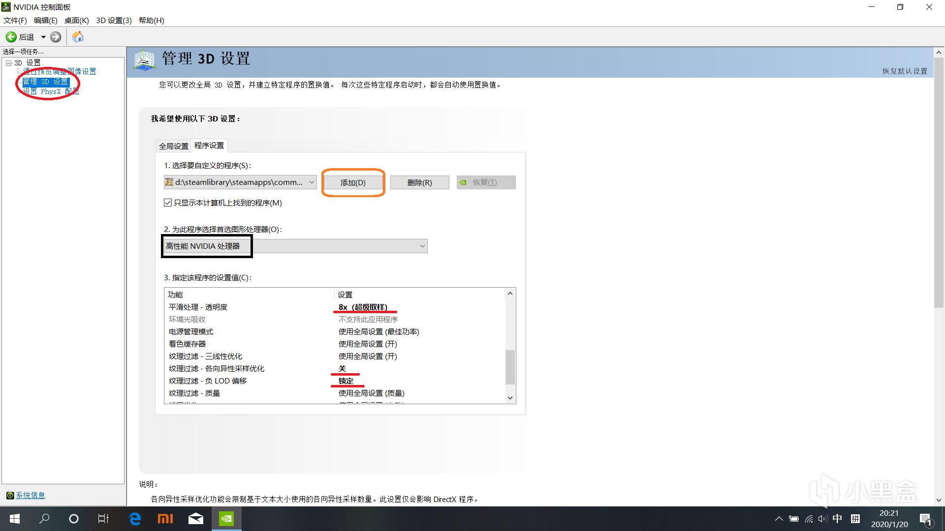Open the 3D 设置(3) menu
This screenshot has width=945, height=531.
(x=114, y=20)
